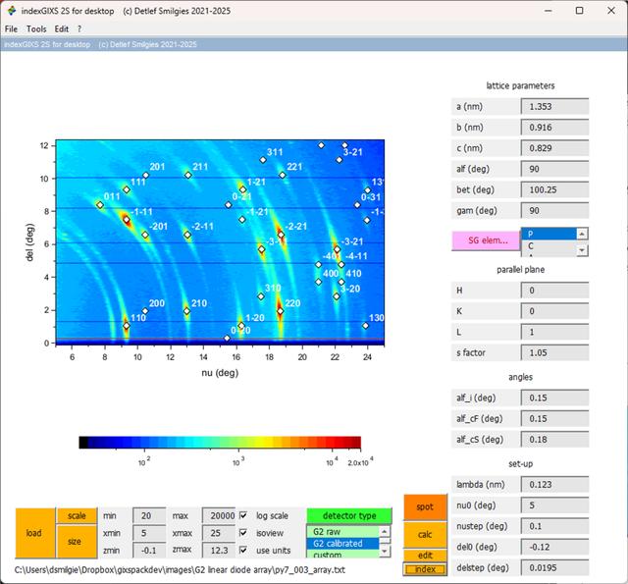Click the s factor input field
This screenshot has width=628, height=584.
coord(554,353)
